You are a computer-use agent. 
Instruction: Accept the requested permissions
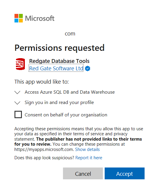point(124,173)
